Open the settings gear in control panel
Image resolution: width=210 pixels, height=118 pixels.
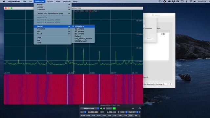coord(140,108)
